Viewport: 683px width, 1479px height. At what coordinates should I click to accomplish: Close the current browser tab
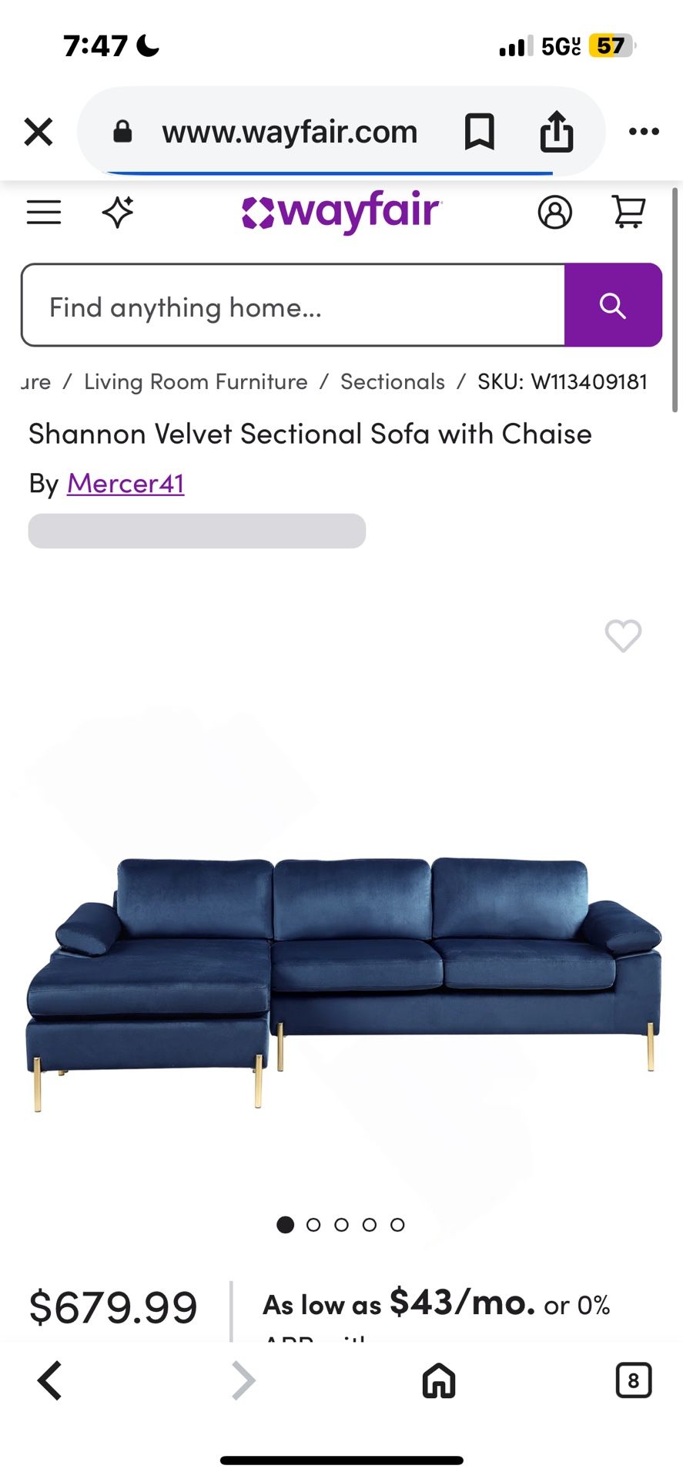click(x=38, y=131)
